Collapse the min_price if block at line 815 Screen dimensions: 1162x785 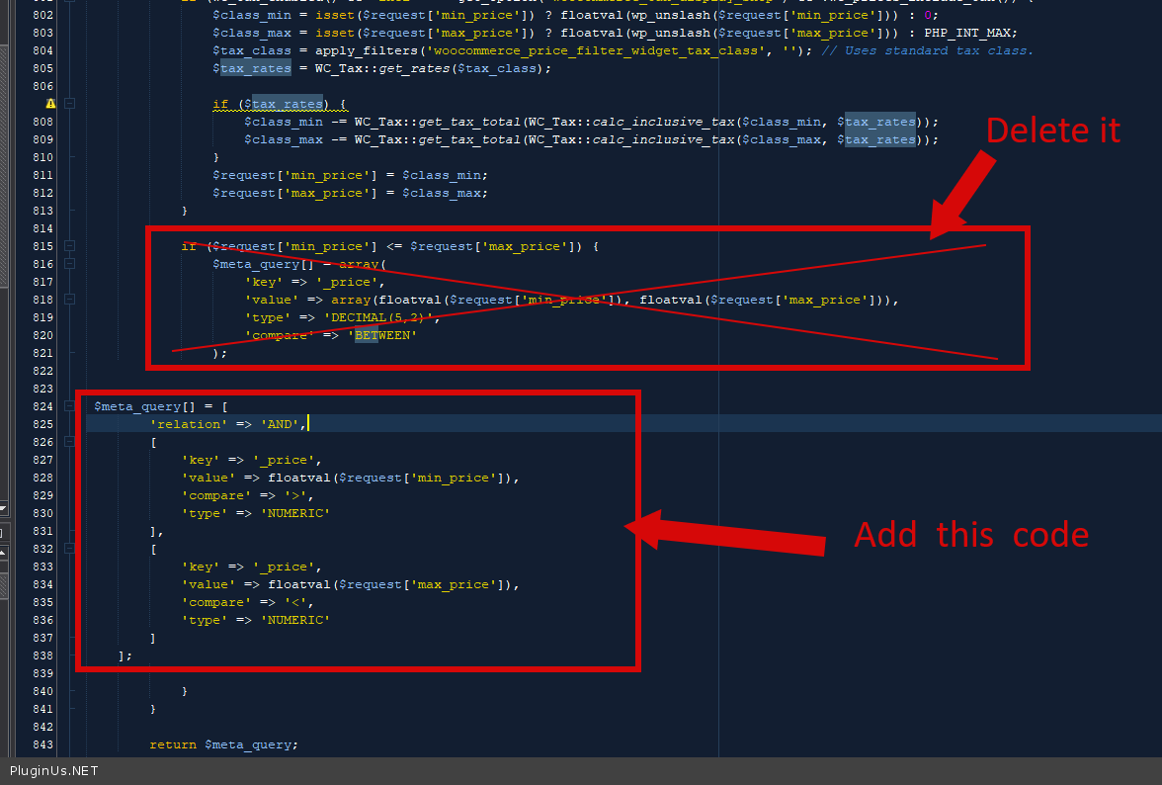(x=70, y=246)
